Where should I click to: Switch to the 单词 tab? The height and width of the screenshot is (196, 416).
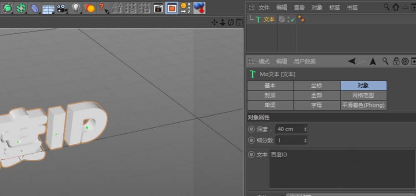coord(270,105)
